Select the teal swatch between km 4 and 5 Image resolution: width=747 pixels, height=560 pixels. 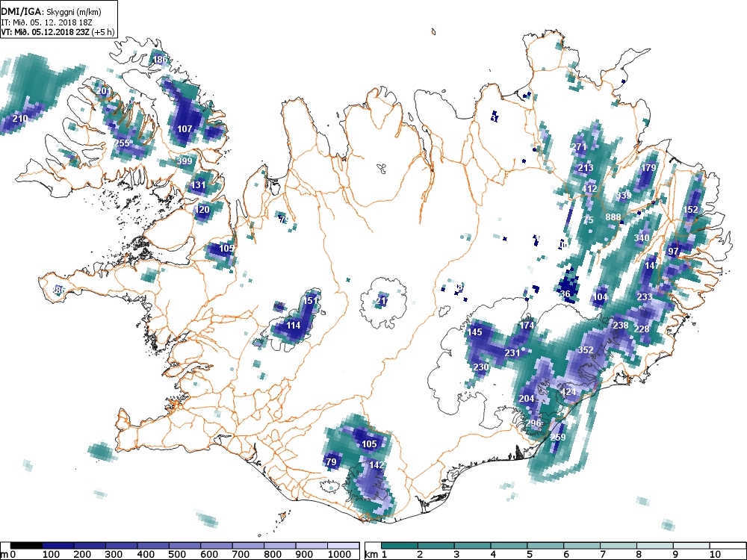509,546
